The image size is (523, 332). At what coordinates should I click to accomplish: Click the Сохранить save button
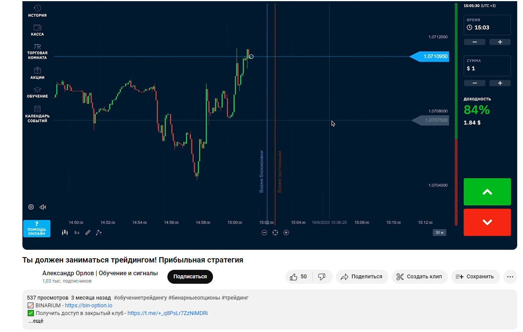point(475,277)
